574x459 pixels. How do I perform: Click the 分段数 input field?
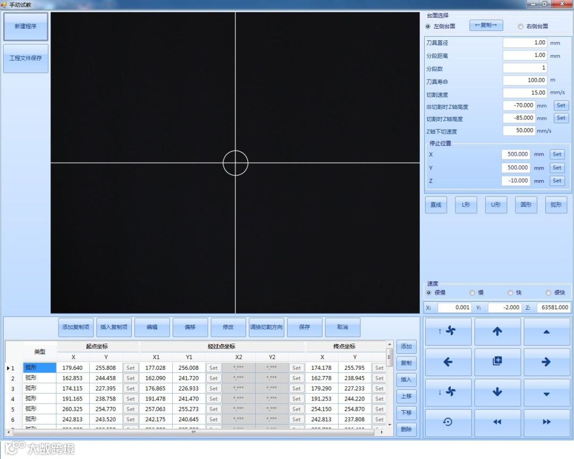pos(525,67)
